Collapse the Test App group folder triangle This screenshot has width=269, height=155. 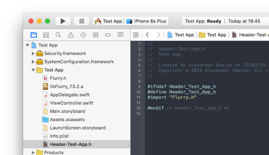(33, 70)
